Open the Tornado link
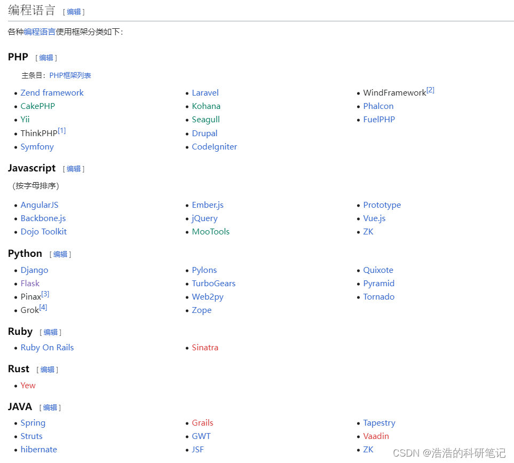This screenshot has height=463, width=514. coord(378,297)
